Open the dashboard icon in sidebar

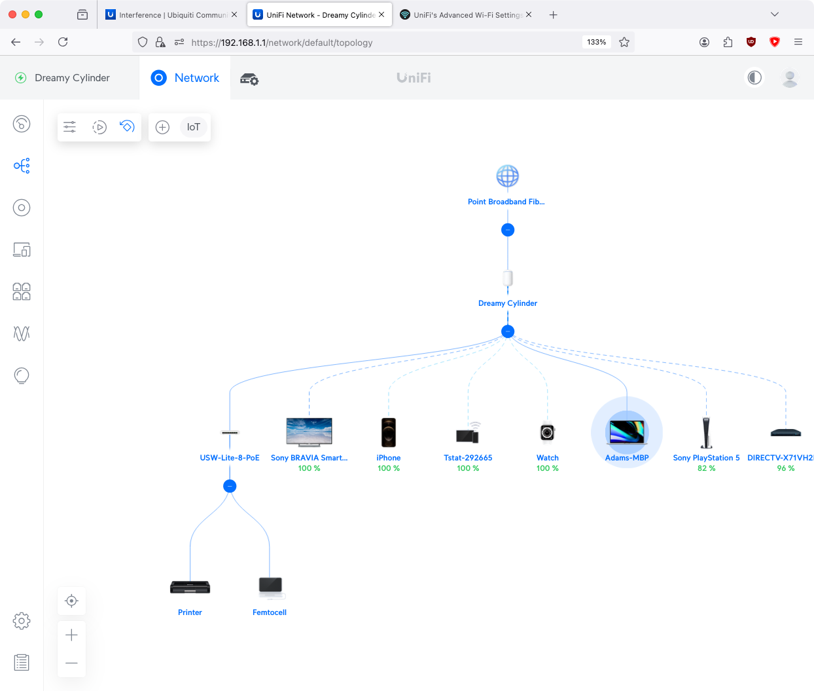tap(22, 124)
